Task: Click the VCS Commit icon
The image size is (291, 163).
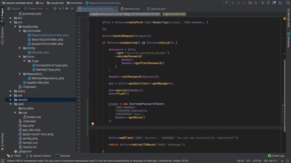Action: [268, 3]
